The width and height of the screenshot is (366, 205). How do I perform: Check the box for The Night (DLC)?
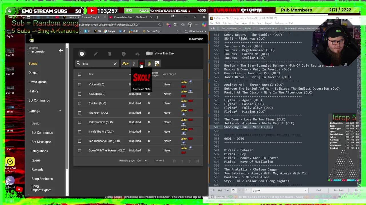click(79, 113)
